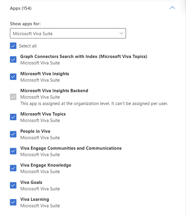The image size is (186, 216).
Task: Click the Microsoft Viva Insights Backend label
Action: point(54,91)
